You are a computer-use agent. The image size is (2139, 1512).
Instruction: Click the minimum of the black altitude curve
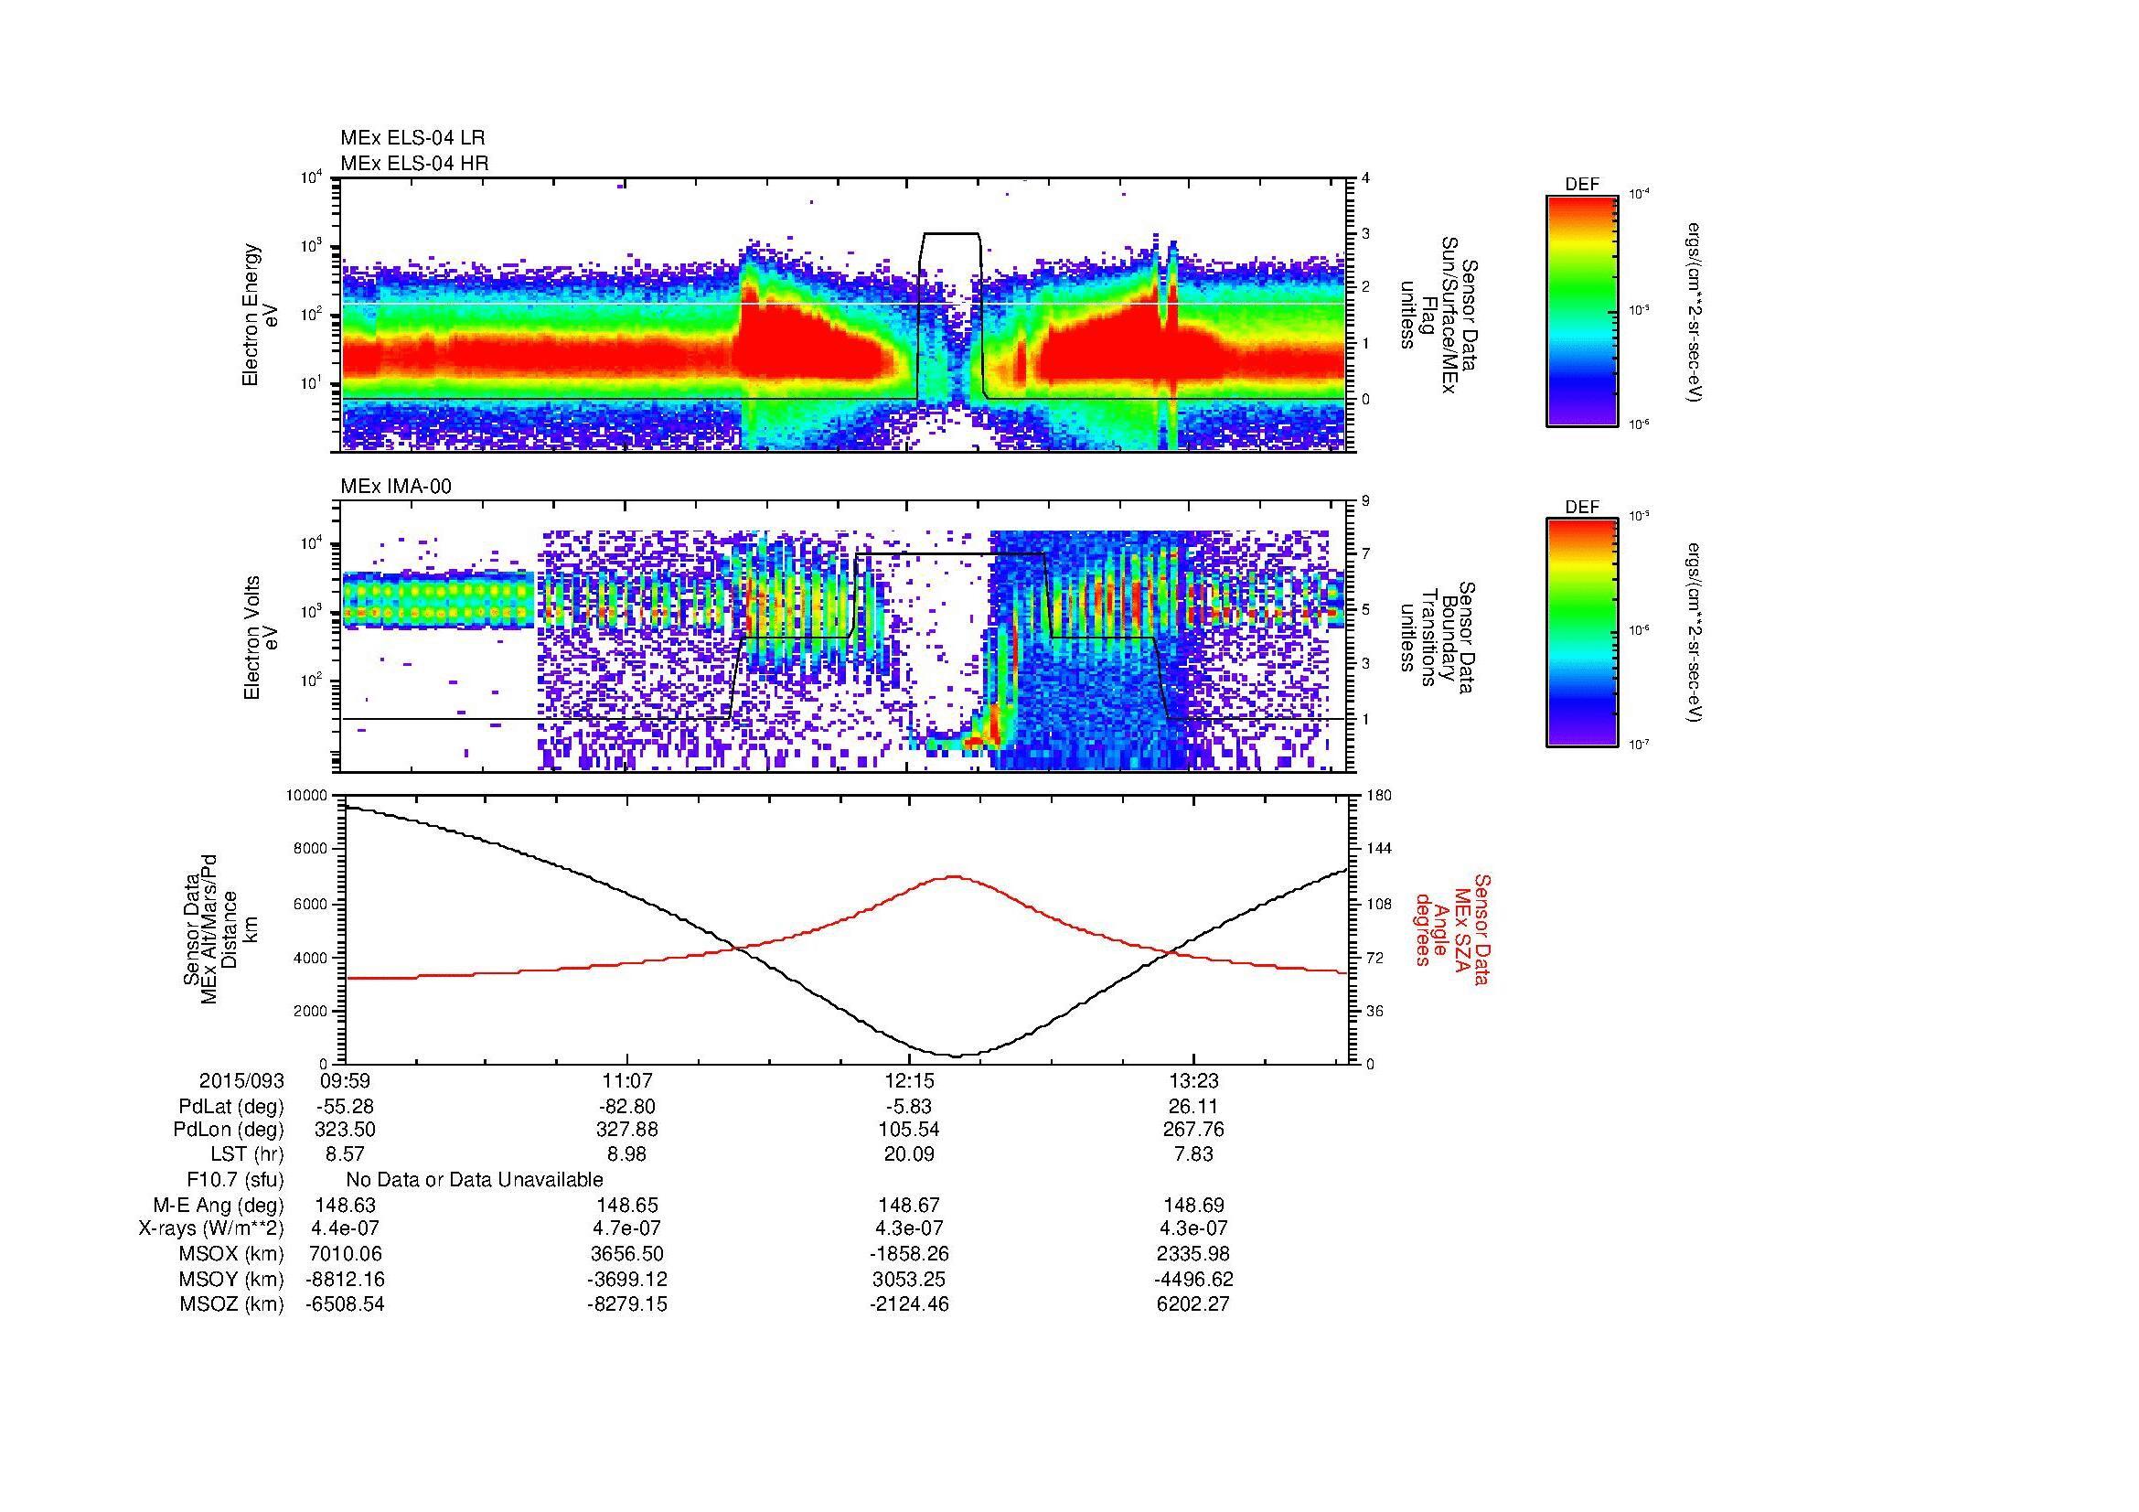957,1056
